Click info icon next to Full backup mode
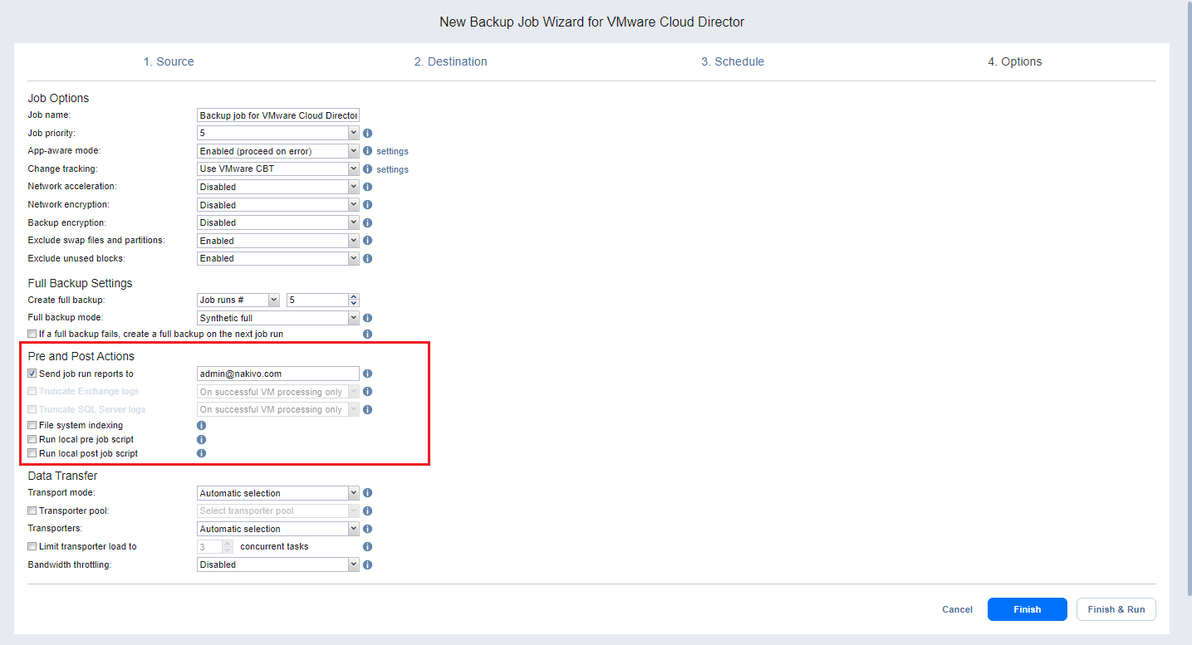The width and height of the screenshot is (1192, 645). pyautogui.click(x=367, y=318)
